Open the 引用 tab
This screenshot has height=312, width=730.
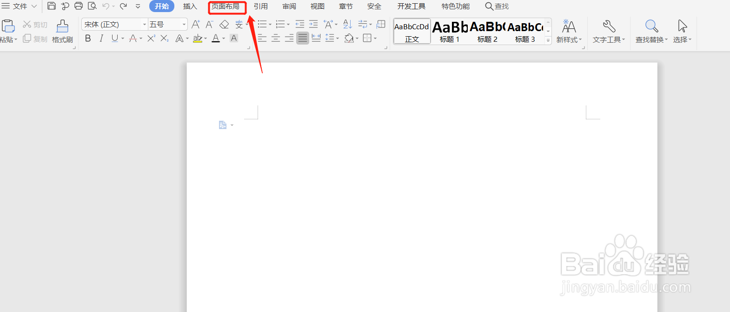(261, 6)
